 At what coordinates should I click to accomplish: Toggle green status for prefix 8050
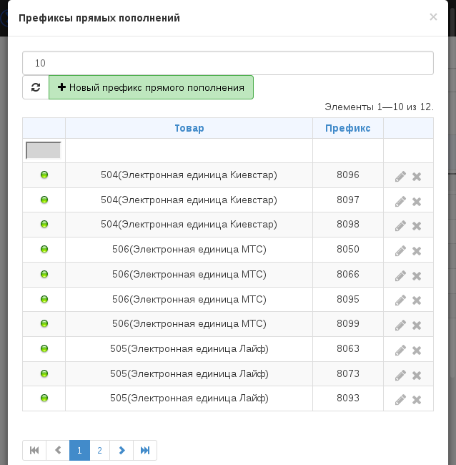click(x=44, y=249)
